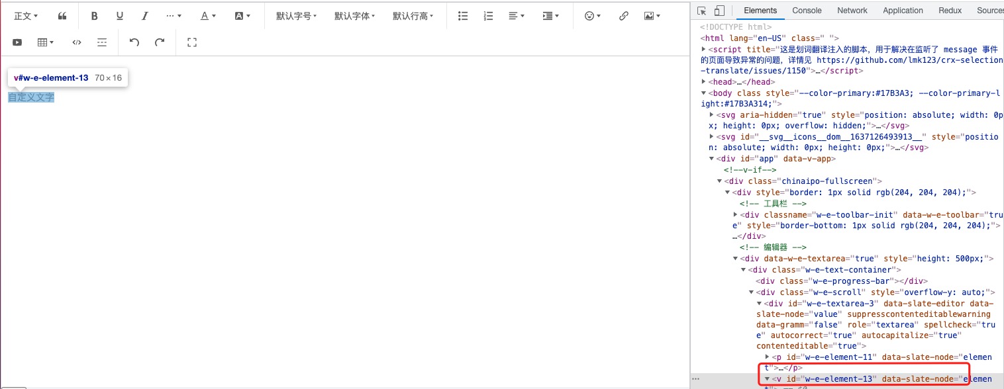Collapse the w-e-text-container div node
Screen dimensions: 1004x389
[744, 270]
